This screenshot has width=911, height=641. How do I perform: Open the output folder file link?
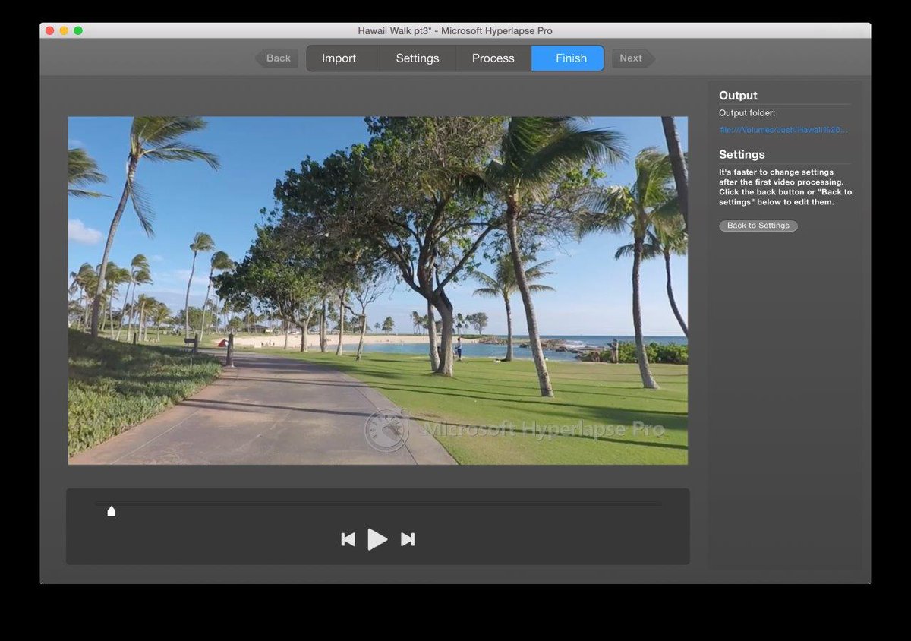pyautogui.click(x=783, y=130)
